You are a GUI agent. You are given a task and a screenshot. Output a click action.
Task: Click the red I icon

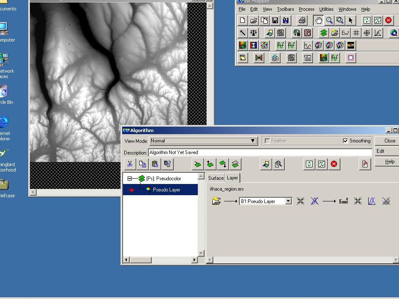tap(254, 45)
